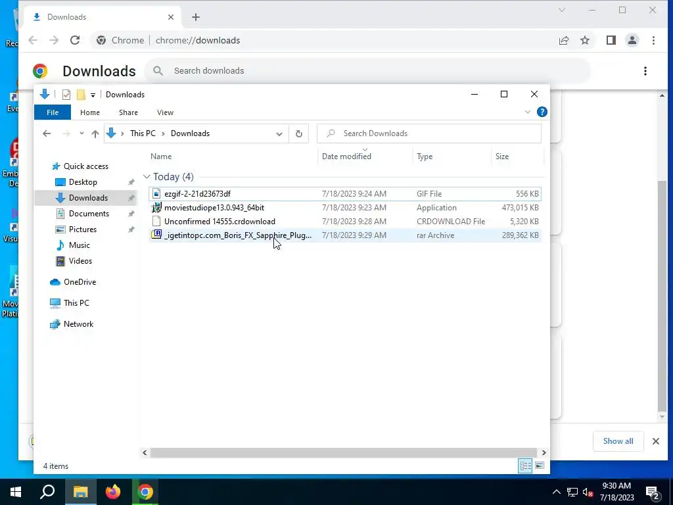Open the Share ribbon tab
Image resolution: width=673 pixels, height=505 pixels.
click(x=128, y=112)
